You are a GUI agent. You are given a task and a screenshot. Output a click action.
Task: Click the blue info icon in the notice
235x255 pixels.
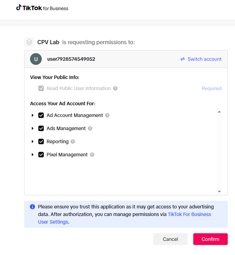tap(32, 207)
